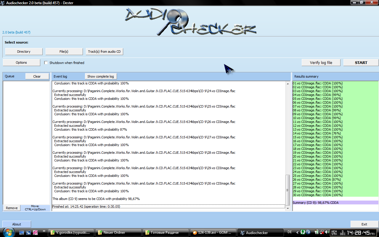Click Remove button under queue
The width and height of the screenshot is (379, 237).
pyautogui.click(x=12, y=208)
